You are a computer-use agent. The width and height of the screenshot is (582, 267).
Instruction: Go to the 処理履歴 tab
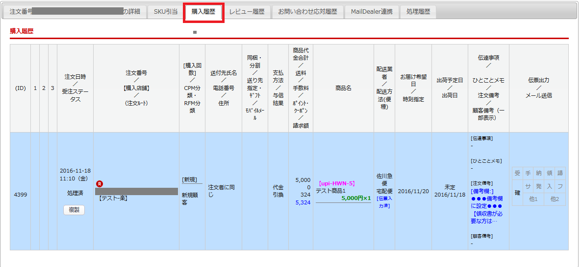tap(418, 12)
